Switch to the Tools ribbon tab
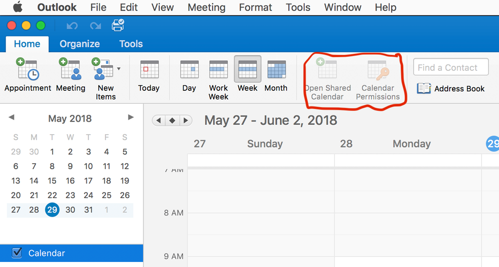The image size is (499, 267). point(131,44)
